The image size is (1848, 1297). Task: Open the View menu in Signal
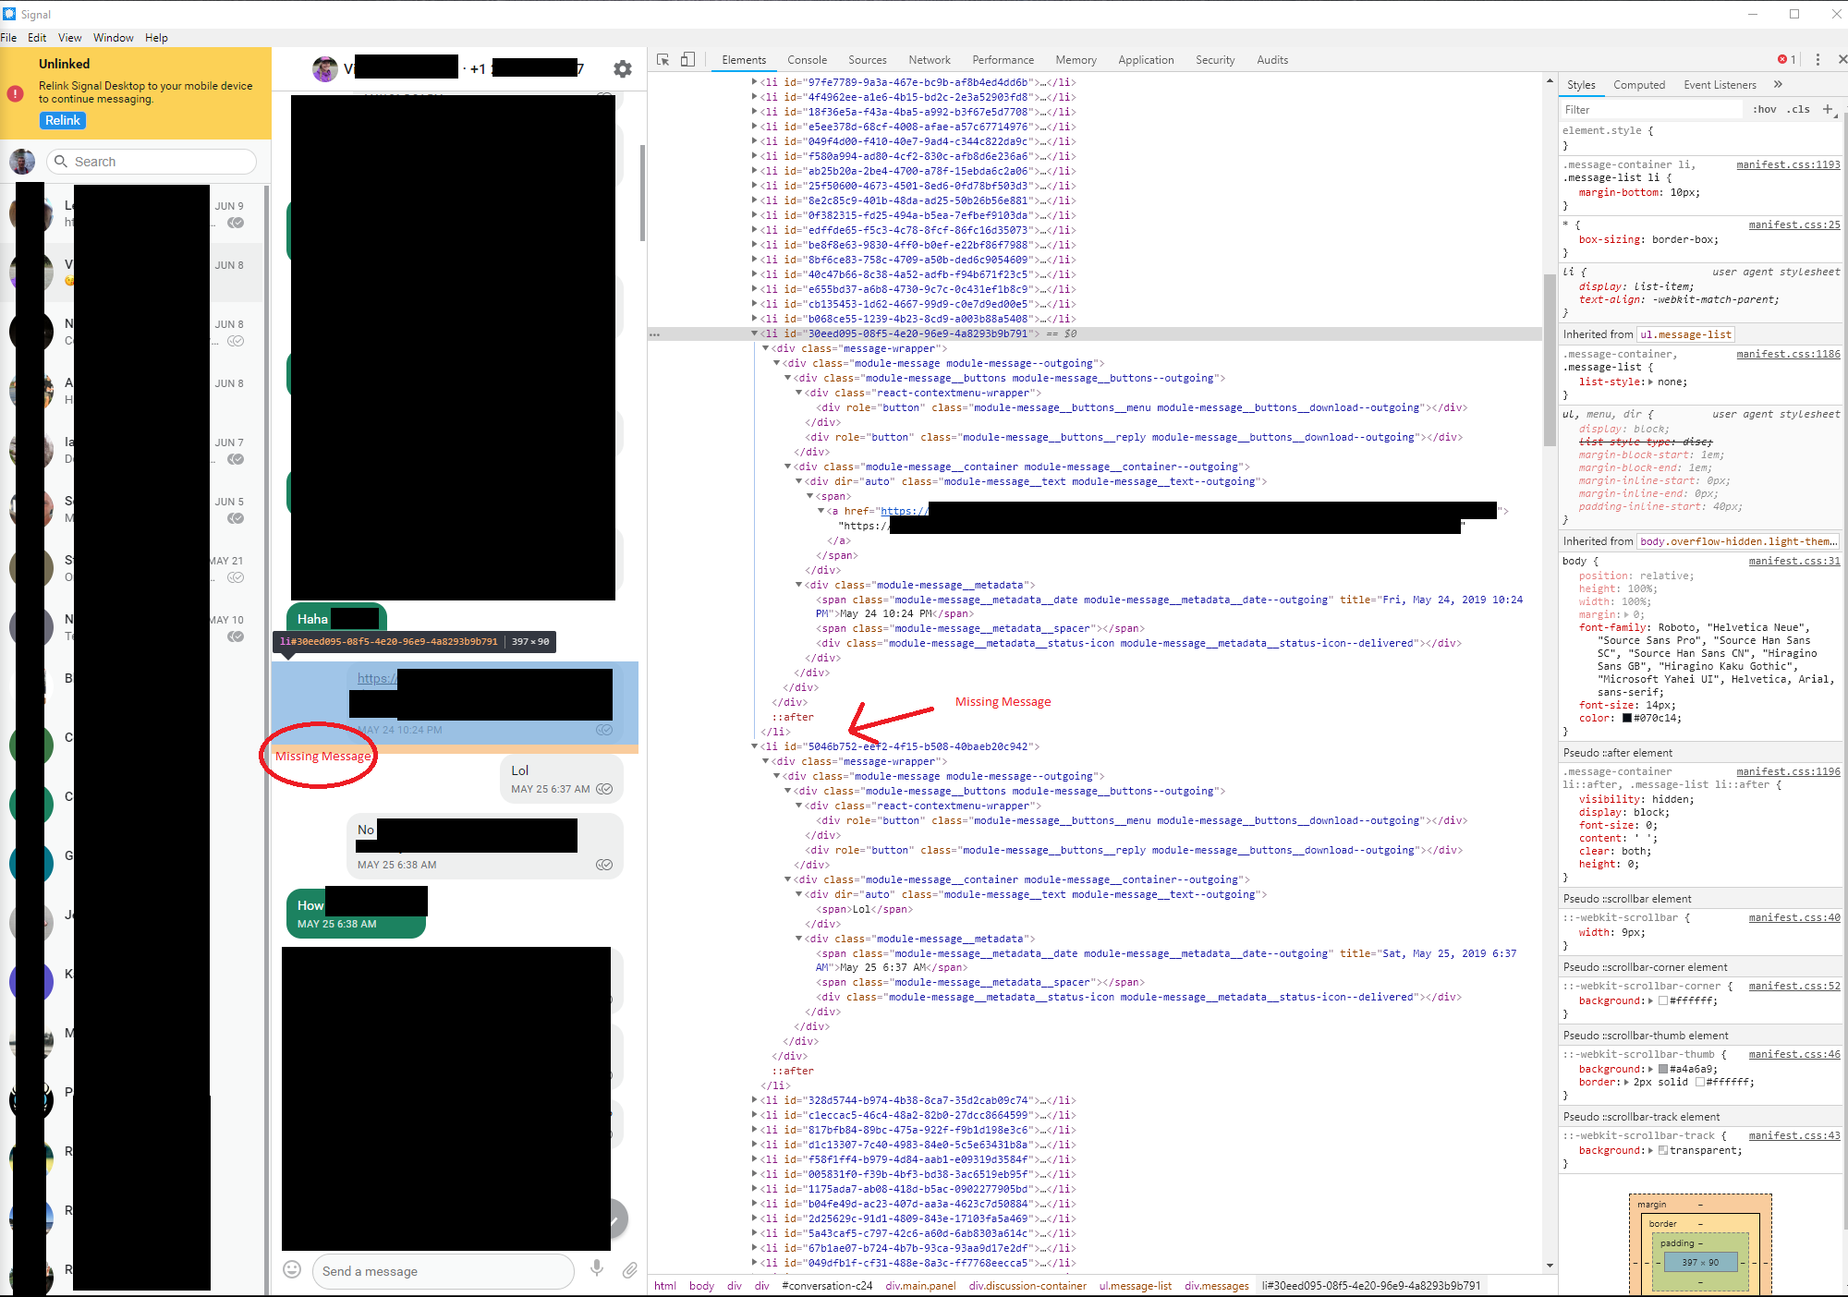point(69,38)
